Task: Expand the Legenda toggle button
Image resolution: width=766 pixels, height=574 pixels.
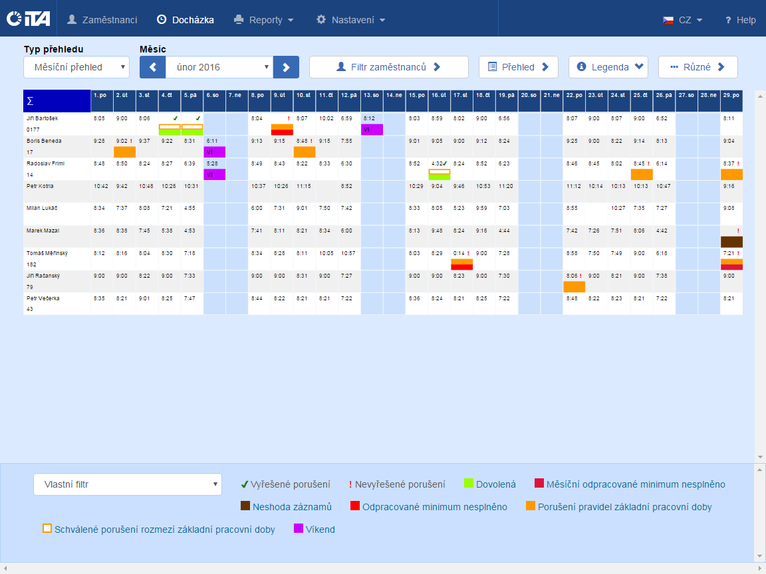Action: (x=608, y=67)
